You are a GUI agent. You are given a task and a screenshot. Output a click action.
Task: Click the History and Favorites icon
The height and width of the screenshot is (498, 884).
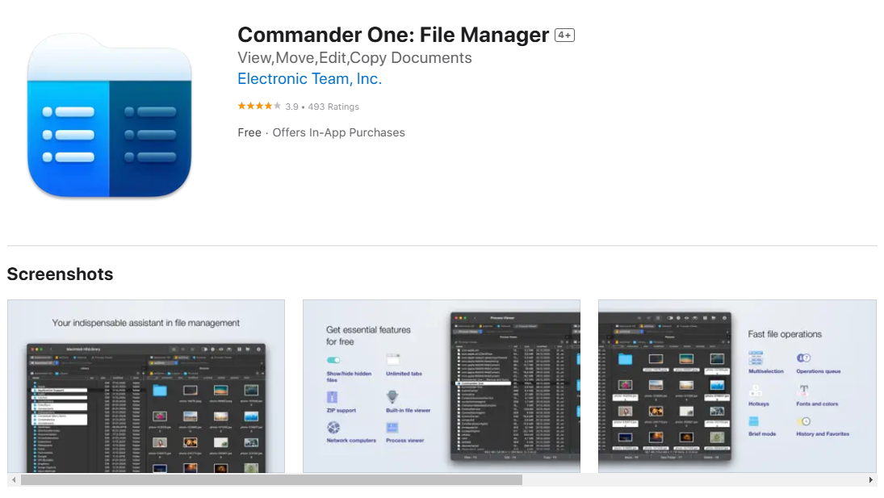point(804,421)
